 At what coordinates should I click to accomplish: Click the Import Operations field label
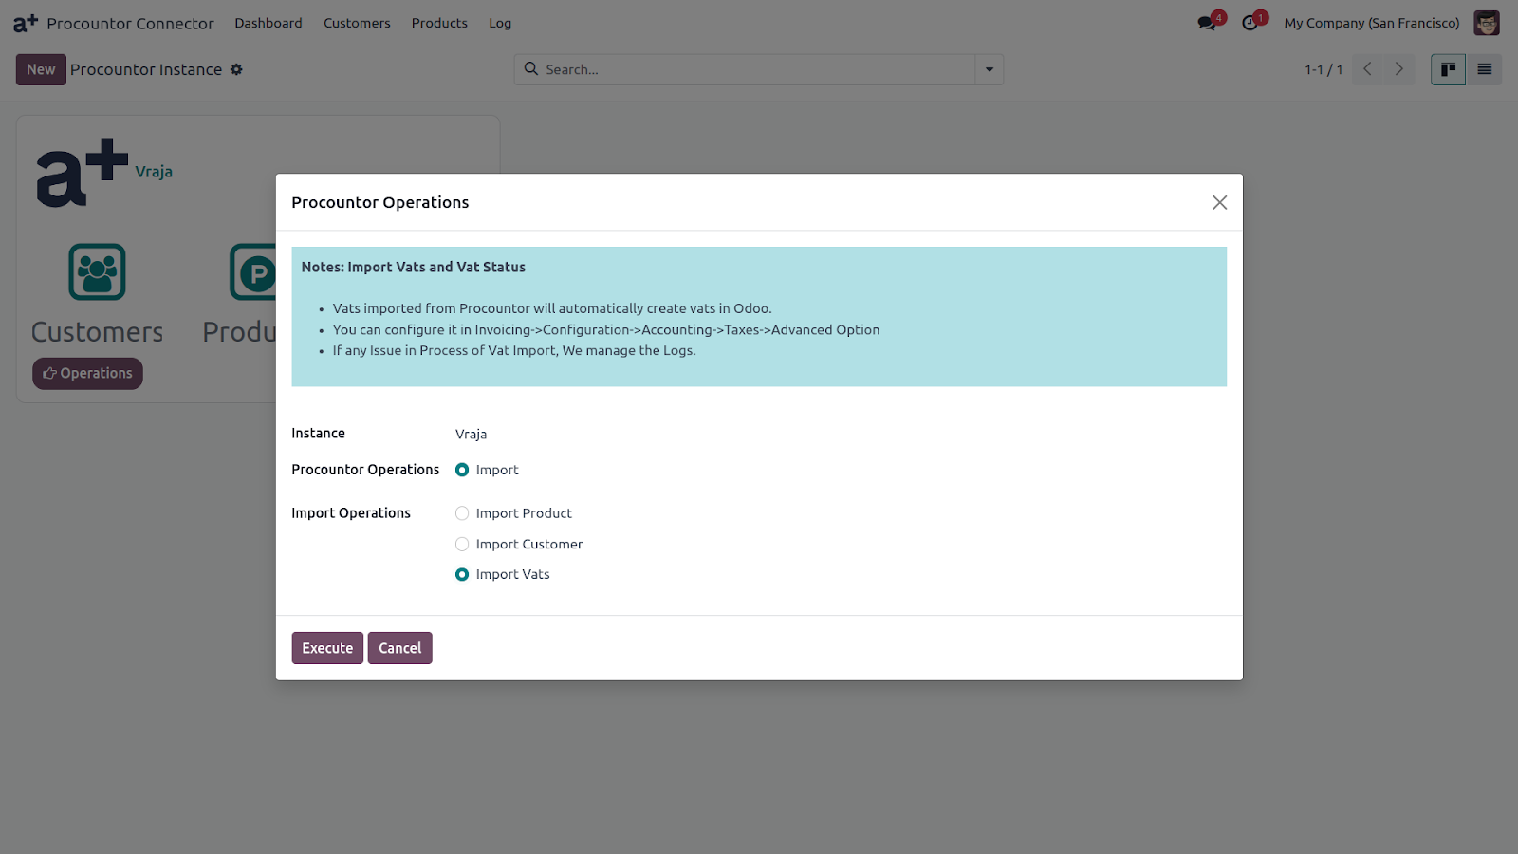tap(351, 512)
